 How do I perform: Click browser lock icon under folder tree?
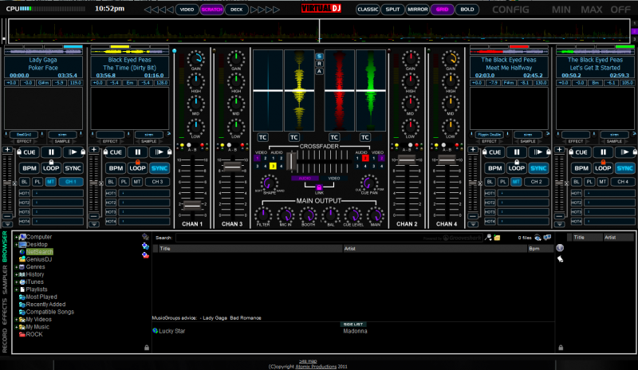[x=147, y=348]
